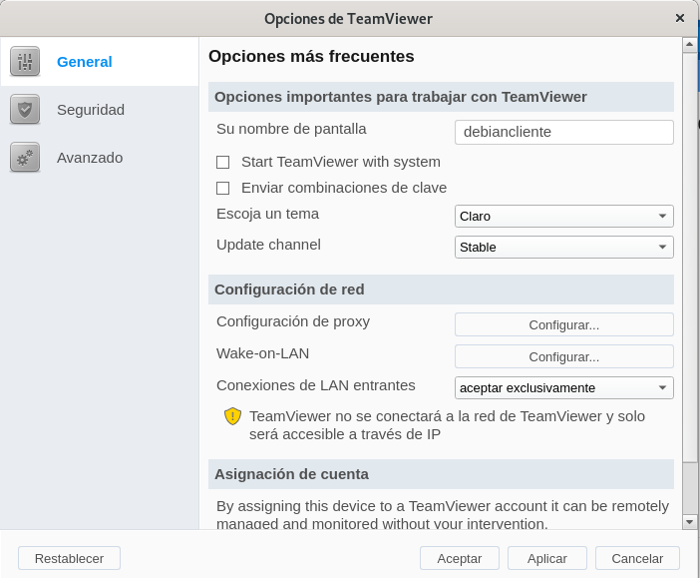This screenshot has height=578, width=700.
Task: Click the Su nombre de pantalla field
Action: click(x=563, y=132)
